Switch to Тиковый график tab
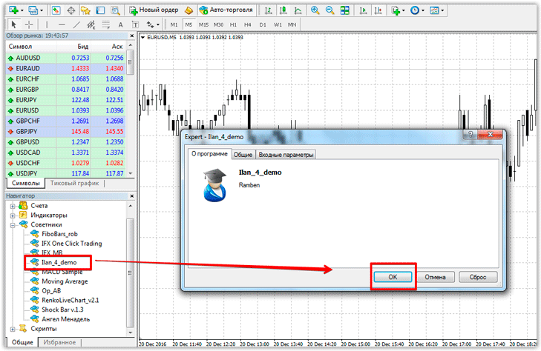 [74, 183]
